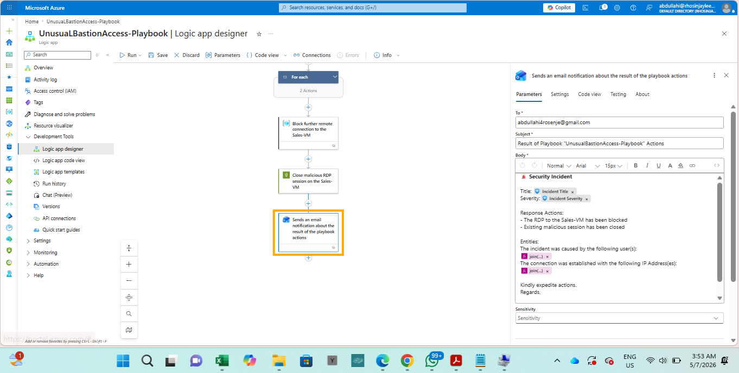Toggle underline formatting in the body editor

[659, 166]
